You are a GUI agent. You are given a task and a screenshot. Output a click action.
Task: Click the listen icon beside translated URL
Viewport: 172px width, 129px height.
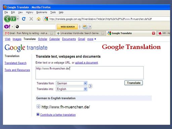point(38,106)
